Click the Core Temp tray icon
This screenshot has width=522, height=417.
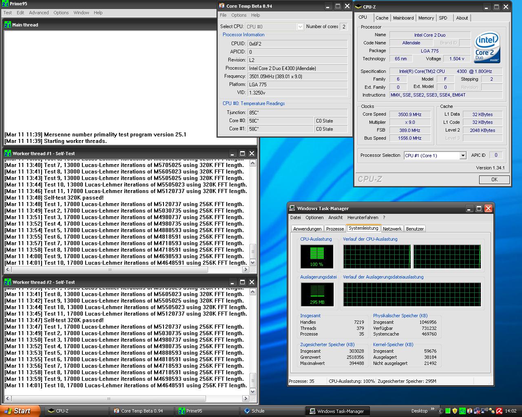(x=470, y=411)
